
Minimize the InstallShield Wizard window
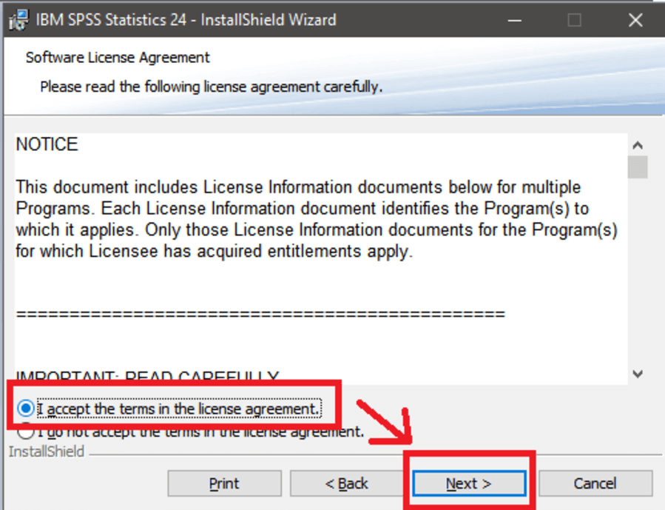[x=514, y=20]
